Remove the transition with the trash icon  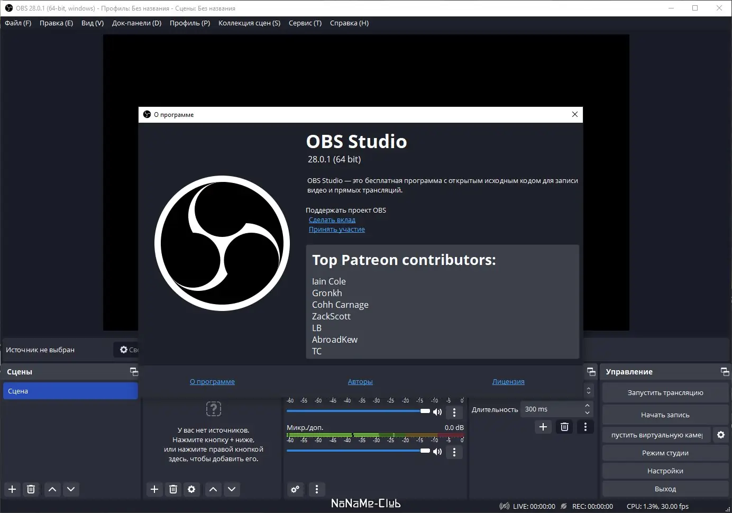pos(564,427)
